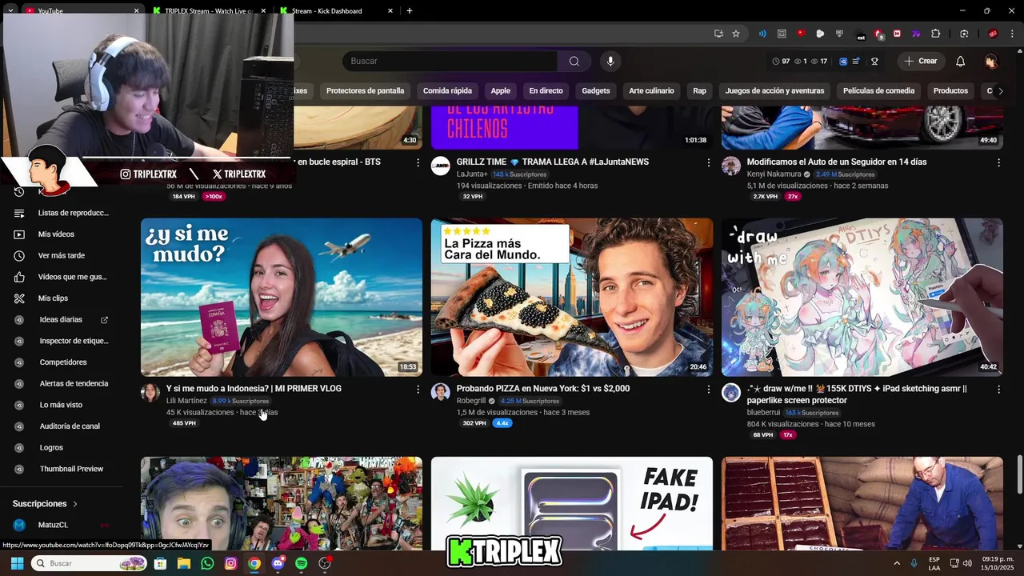1024x576 pixels.
Task: Open Ver más tarde in sidebar
Action: [x=61, y=255]
